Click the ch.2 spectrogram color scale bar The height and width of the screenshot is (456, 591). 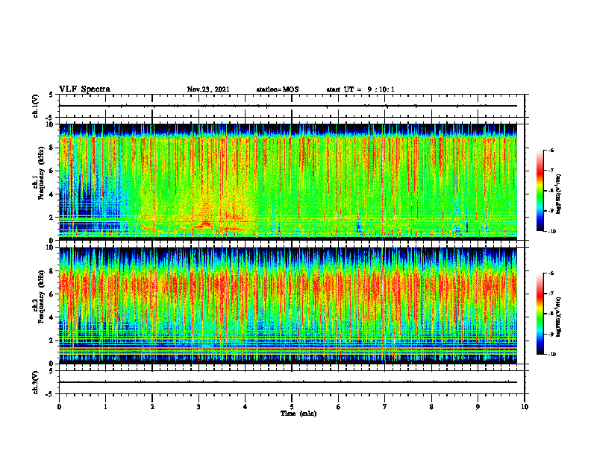click(x=540, y=314)
